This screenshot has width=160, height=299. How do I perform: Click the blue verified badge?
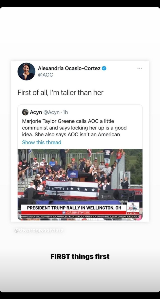pyautogui.click(x=104, y=68)
